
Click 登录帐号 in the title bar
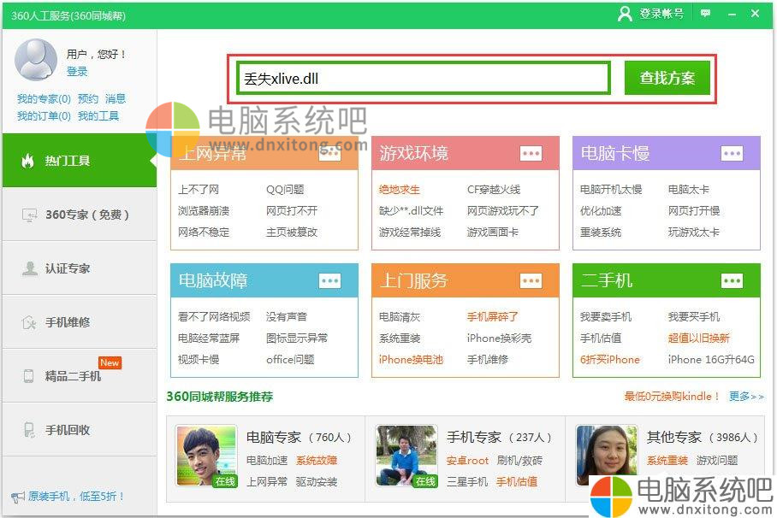pyautogui.click(x=661, y=14)
